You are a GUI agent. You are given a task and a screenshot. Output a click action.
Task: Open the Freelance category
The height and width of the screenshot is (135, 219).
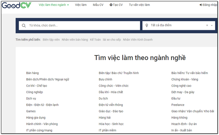click(178, 105)
